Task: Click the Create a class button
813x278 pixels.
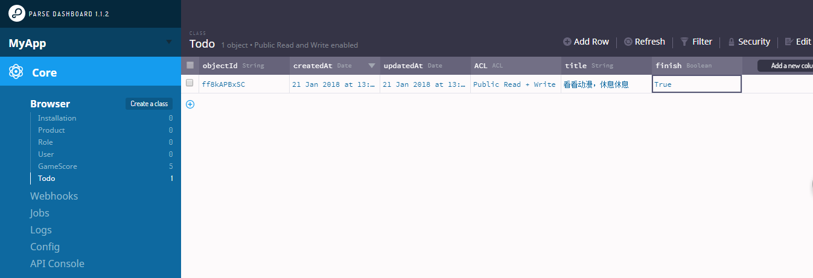Action: pyautogui.click(x=149, y=104)
